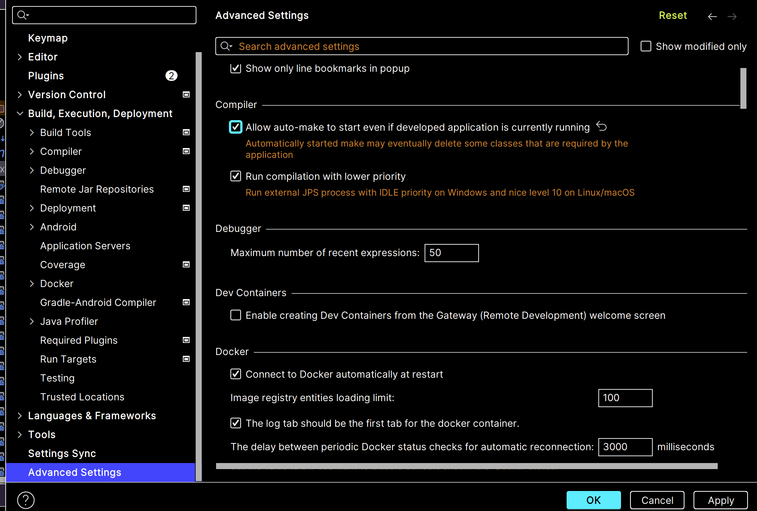Screen dimensions: 757x511
Task: Enable creating Dev Containers from Gateway
Action: tap(236, 315)
